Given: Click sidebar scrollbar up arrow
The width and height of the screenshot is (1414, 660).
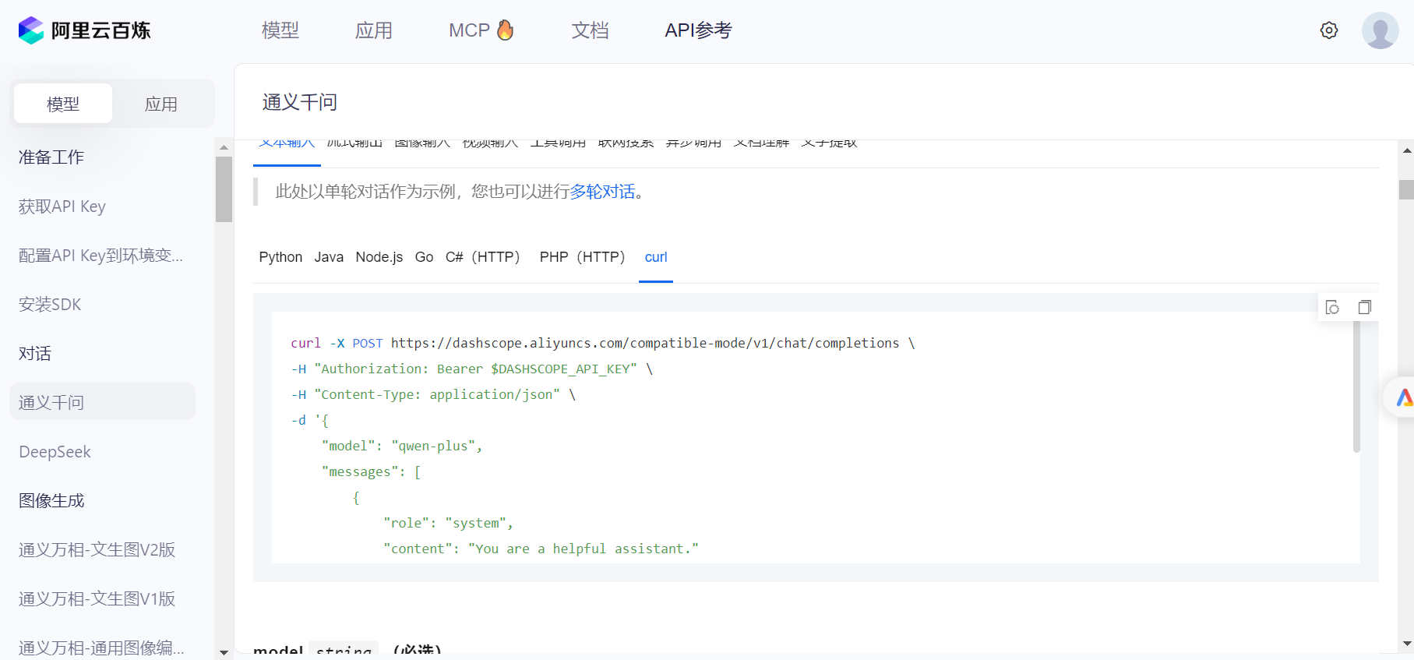Looking at the screenshot, I should 224,147.
